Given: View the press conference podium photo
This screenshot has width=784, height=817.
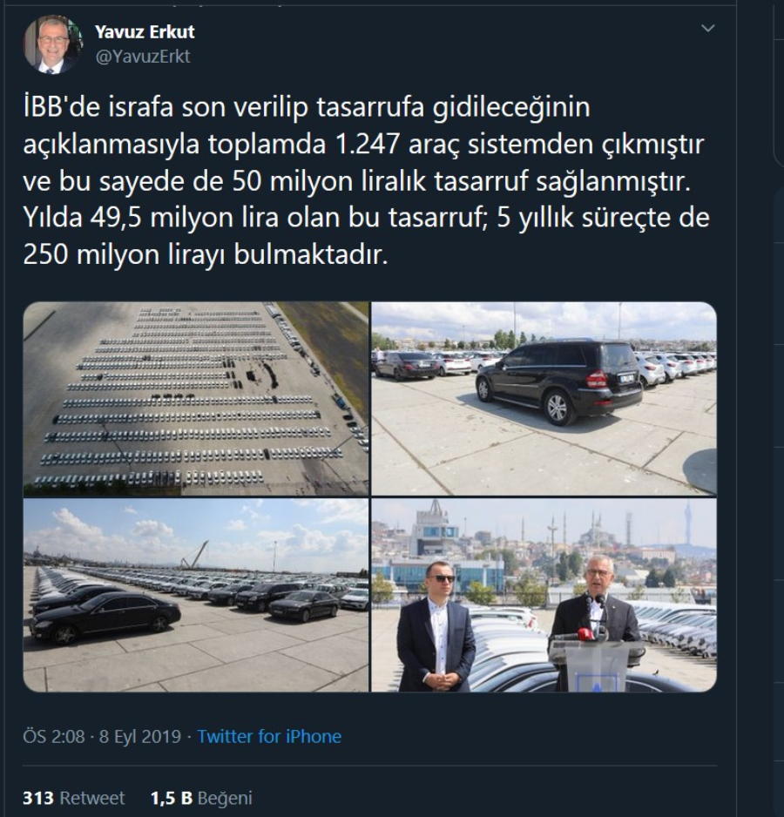Looking at the screenshot, I should pyautogui.click(x=544, y=595).
